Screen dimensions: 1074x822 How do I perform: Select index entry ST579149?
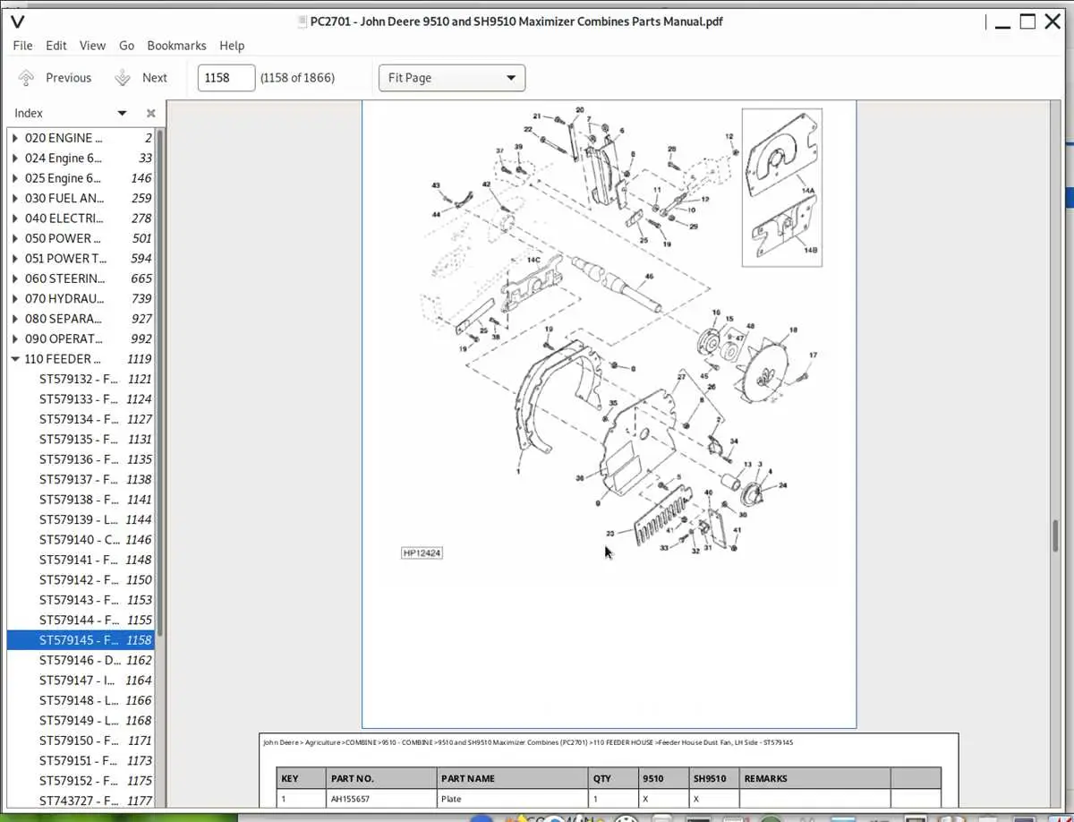81,721
